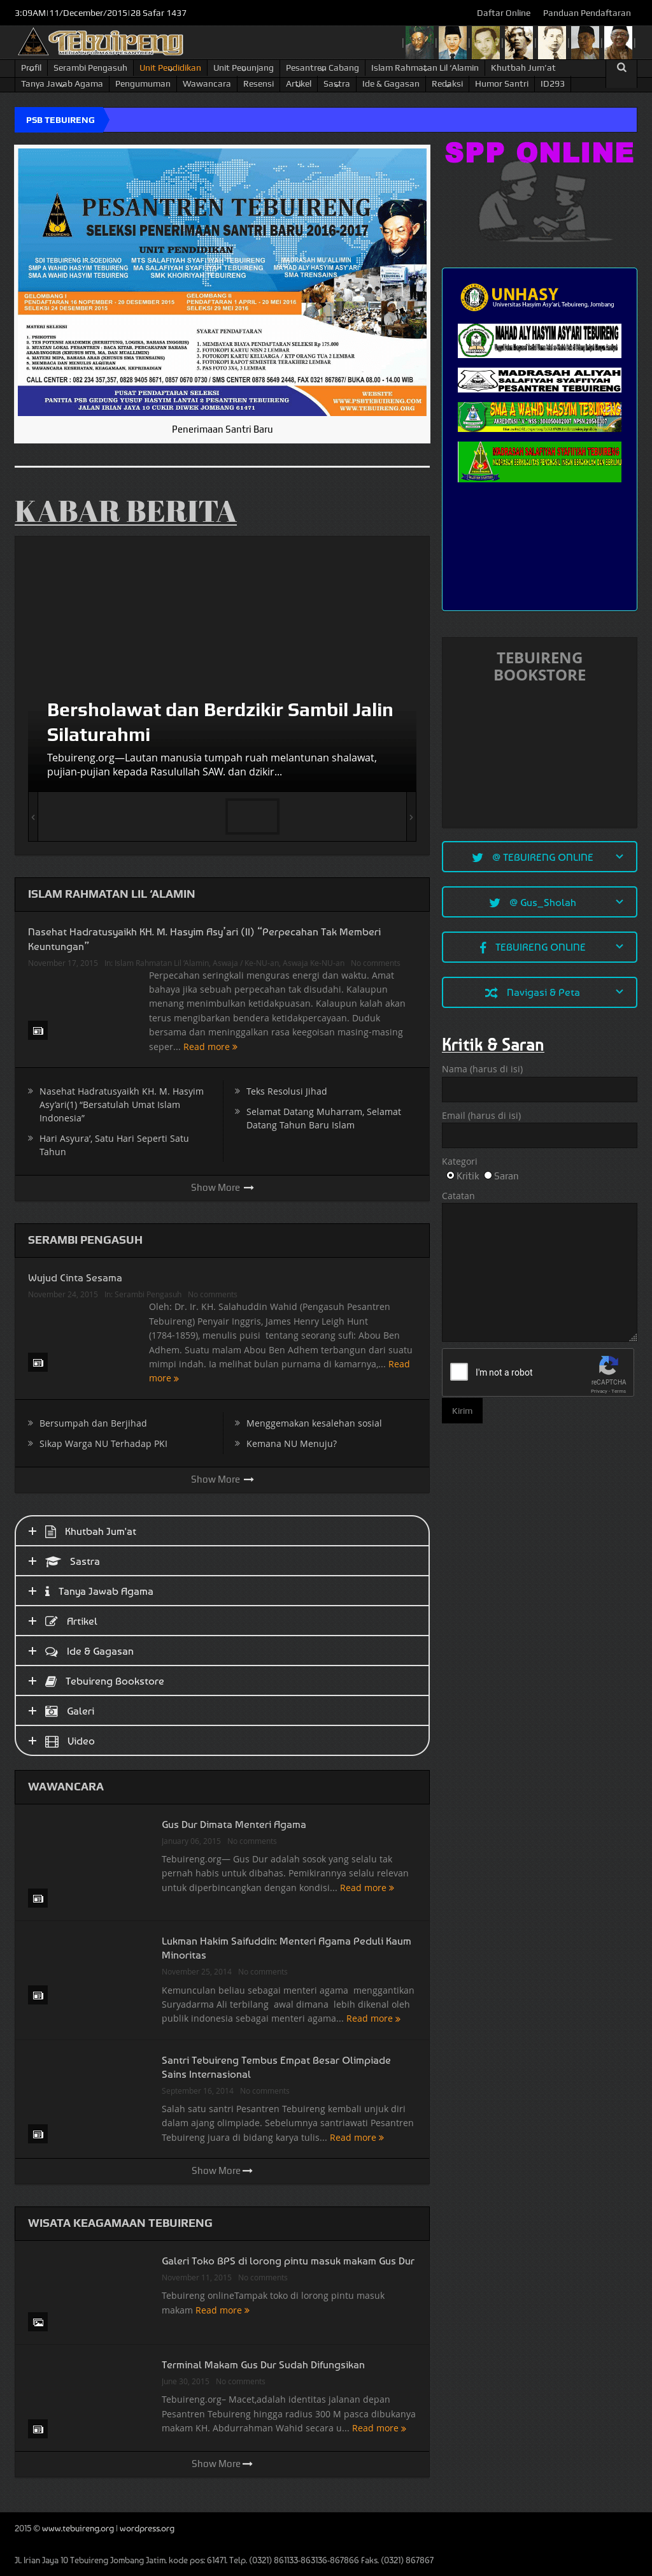Image resolution: width=652 pixels, height=2576 pixels.
Task: Click post icon of Lukman Hakim Saifuddin article
Action: pos(38,1995)
